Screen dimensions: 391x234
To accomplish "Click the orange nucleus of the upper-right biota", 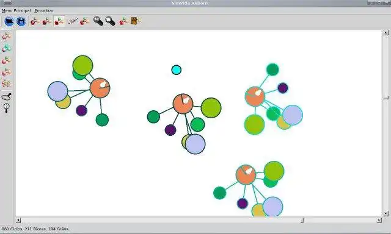I will (255, 96).
